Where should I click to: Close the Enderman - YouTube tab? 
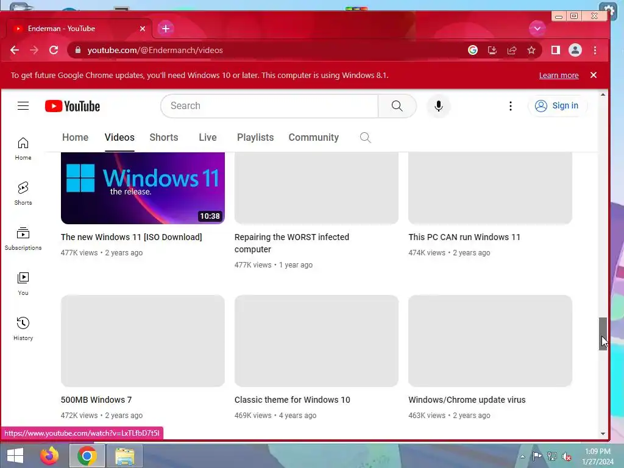click(143, 29)
